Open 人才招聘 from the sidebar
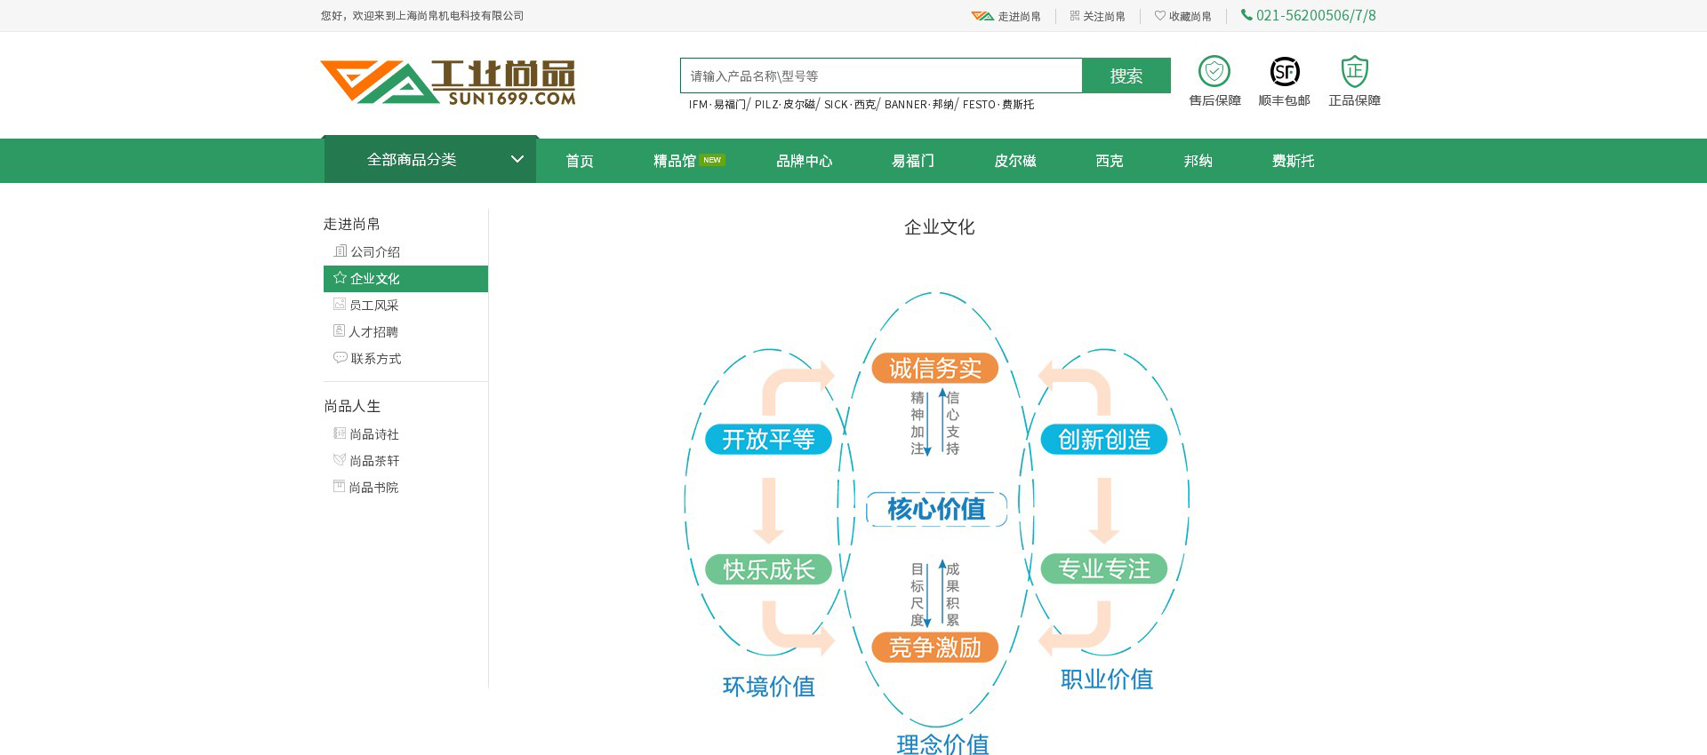Image resolution: width=1707 pixels, height=755 pixels. 373,332
